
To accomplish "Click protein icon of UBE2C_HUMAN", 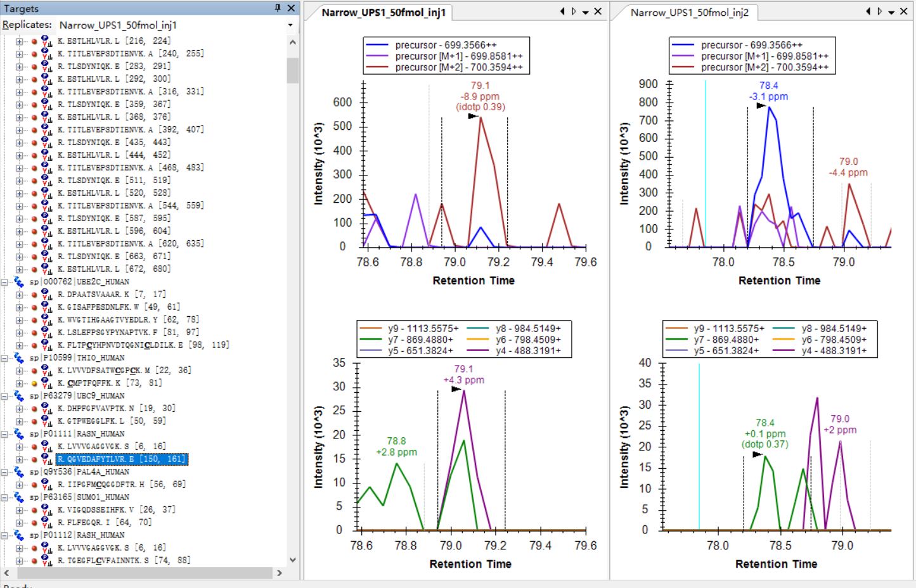I will pyautogui.click(x=19, y=282).
